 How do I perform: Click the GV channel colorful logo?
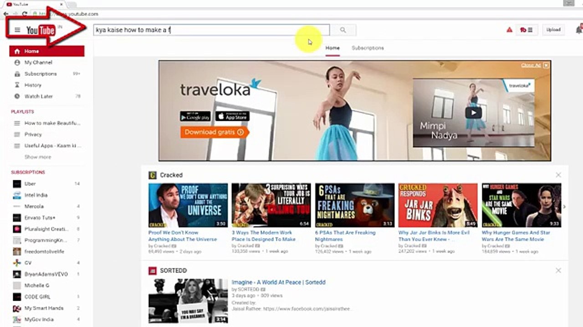pos(17,263)
